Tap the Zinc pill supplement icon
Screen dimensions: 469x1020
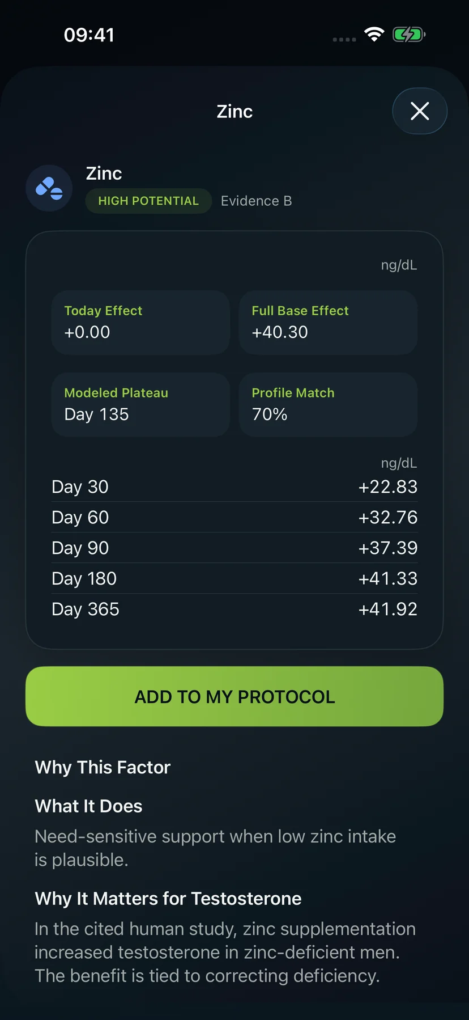click(x=49, y=188)
